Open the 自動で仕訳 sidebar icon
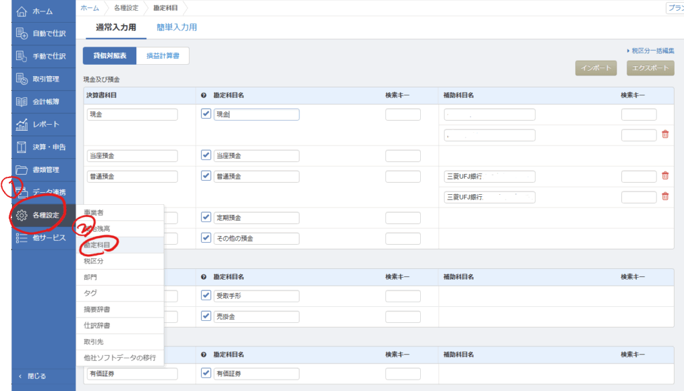Screen dimensions: 684x391 (21, 33)
